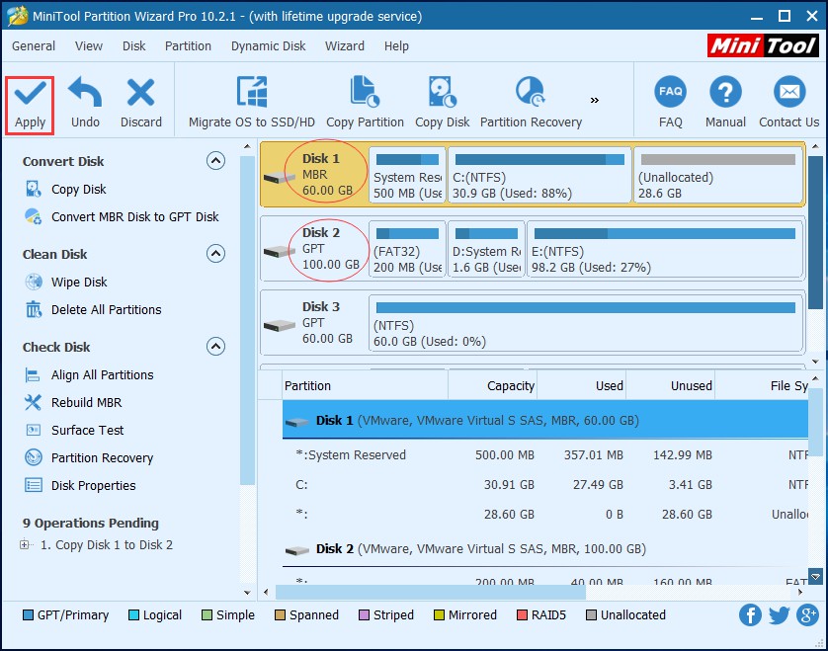Select Disk 2 row in partition list

(545, 549)
